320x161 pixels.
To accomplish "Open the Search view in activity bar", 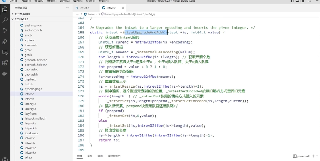I will pos(5,20).
